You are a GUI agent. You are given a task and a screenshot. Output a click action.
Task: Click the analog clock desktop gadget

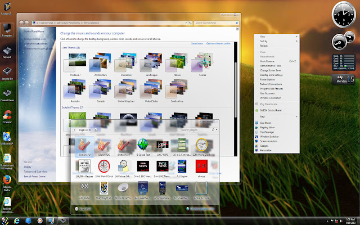click(x=344, y=14)
